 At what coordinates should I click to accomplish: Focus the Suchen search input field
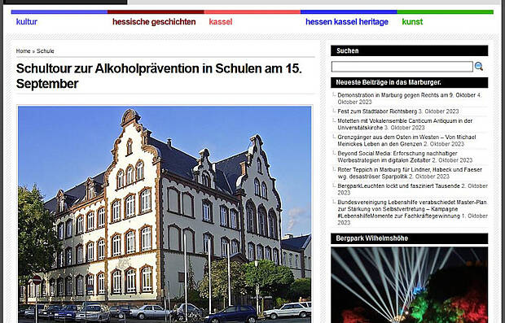click(402, 67)
